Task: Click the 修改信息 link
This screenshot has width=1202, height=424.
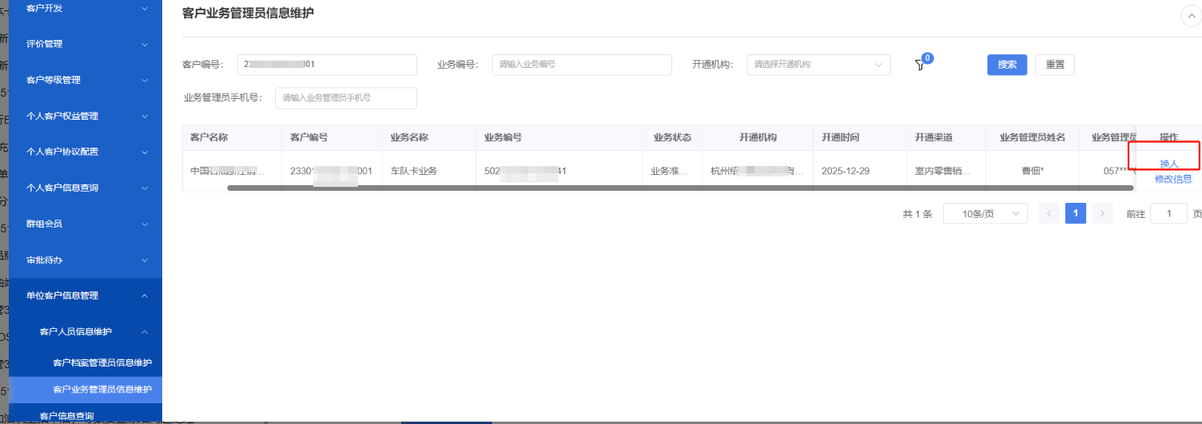Action: (x=1172, y=179)
